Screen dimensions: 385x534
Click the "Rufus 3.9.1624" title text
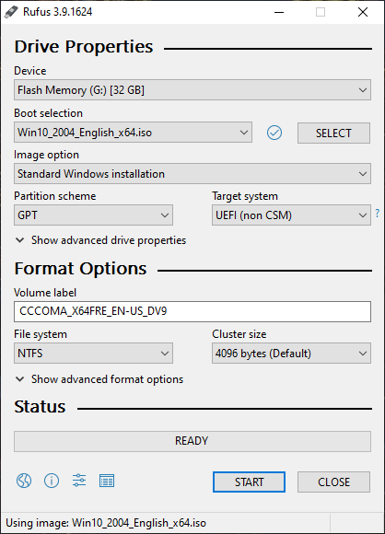pos(58,12)
